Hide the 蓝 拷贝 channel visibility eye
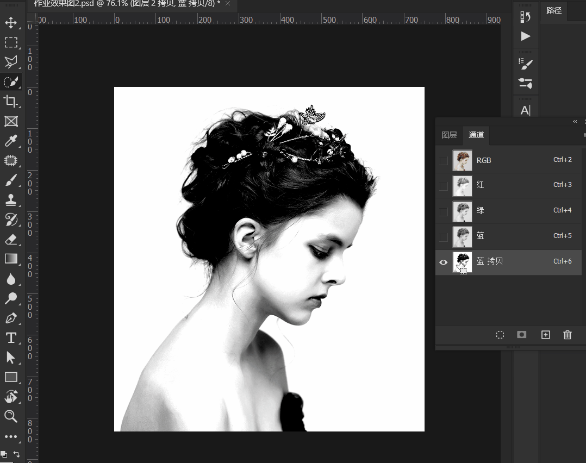The width and height of the screenshot is (586, 463). [444, 262]
